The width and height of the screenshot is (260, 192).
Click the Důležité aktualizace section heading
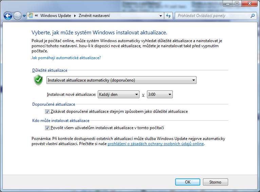point(50,70)
